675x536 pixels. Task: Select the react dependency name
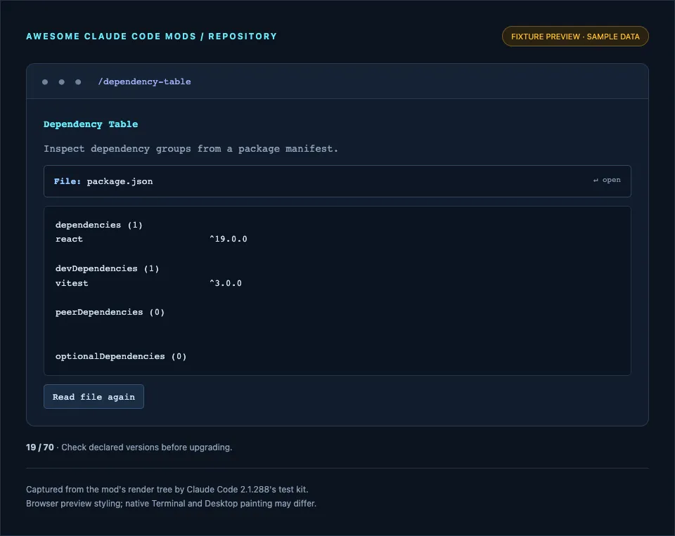[69, 239]
